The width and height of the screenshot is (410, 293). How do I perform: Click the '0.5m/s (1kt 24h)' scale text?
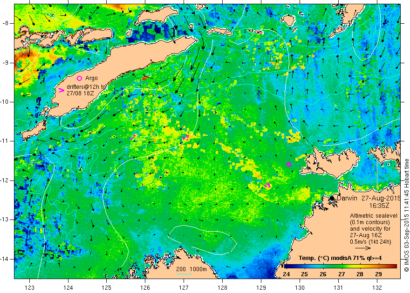tap(370, 242)
